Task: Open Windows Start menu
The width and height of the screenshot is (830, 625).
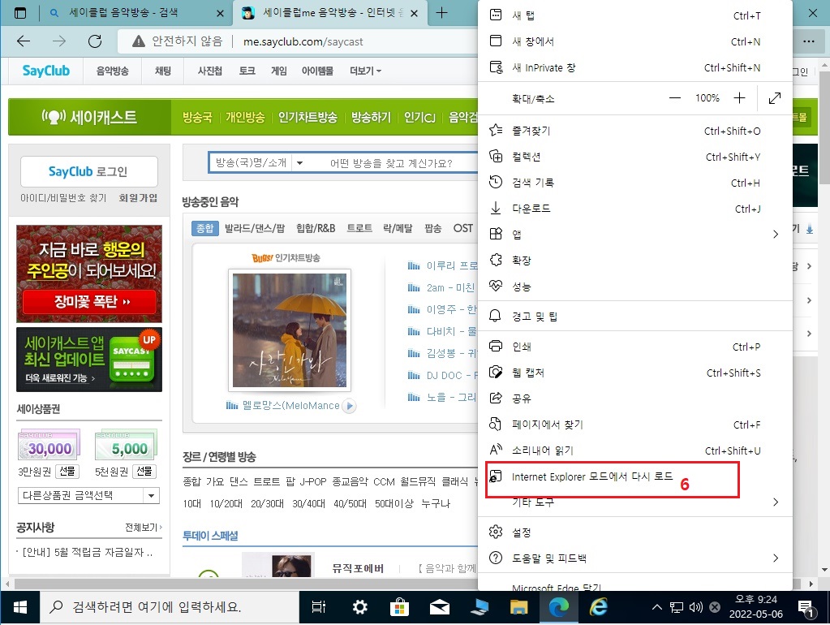Action: 20,607
